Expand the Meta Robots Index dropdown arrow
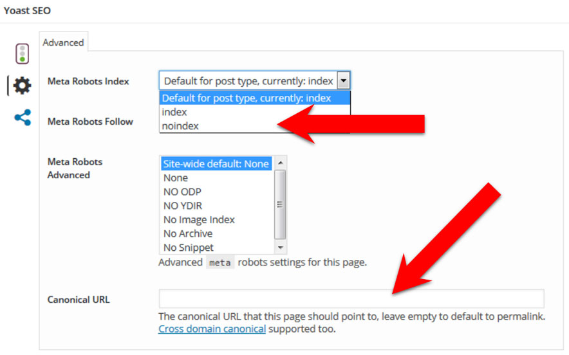 tap(344, 81)
